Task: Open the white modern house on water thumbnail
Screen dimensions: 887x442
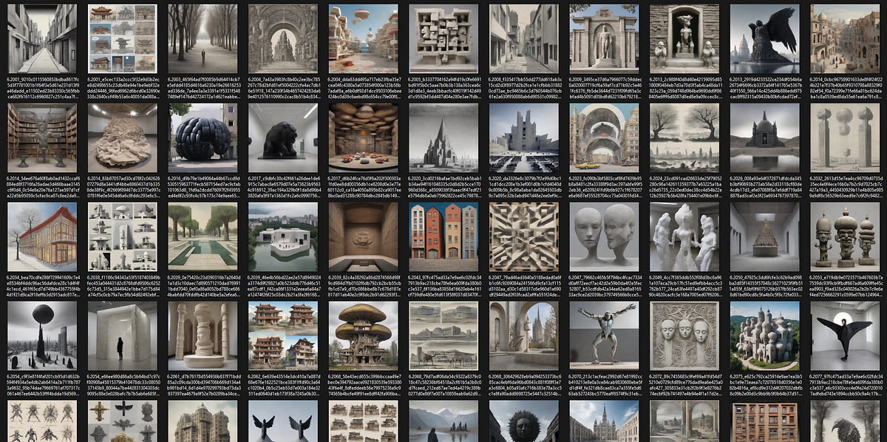Action: 282,237
